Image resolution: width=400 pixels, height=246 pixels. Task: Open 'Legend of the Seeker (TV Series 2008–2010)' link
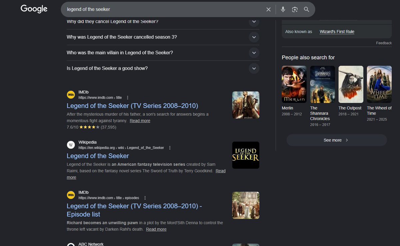pos(132,106)
